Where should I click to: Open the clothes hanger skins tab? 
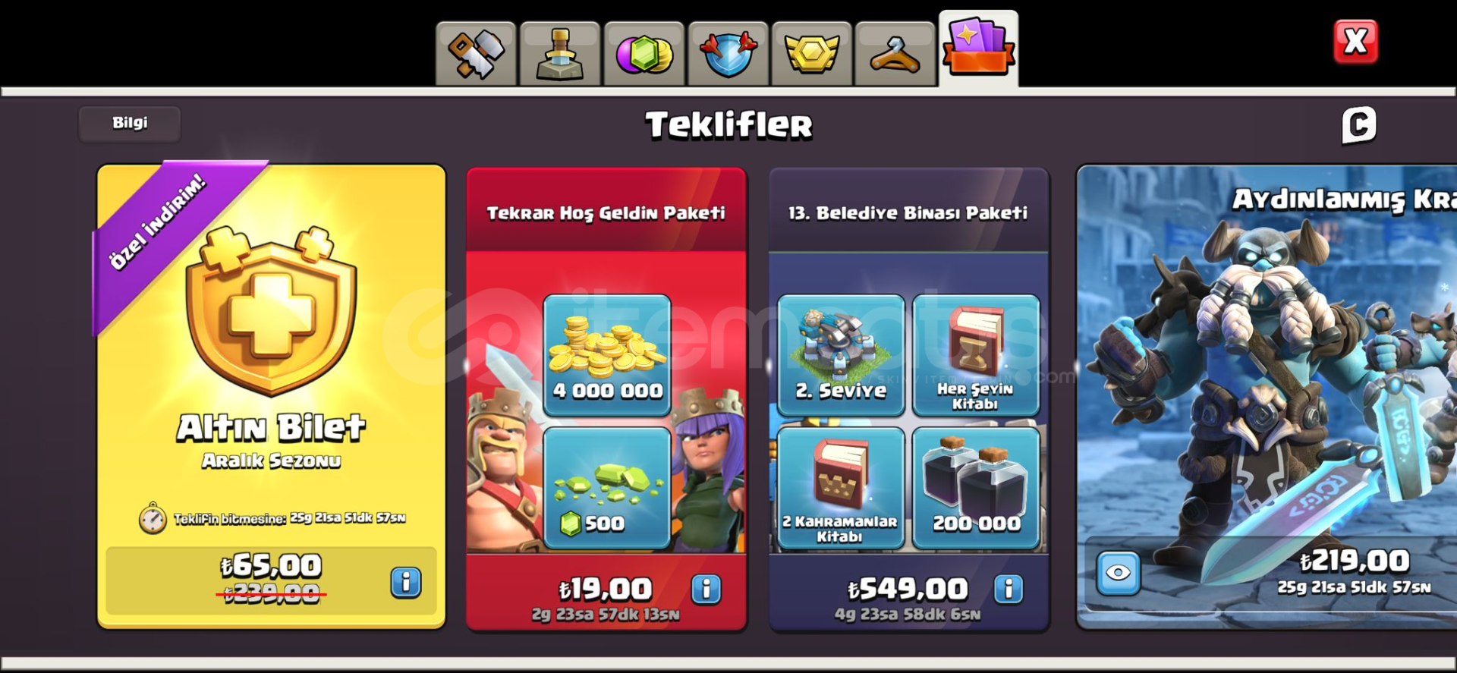point(895,54)
